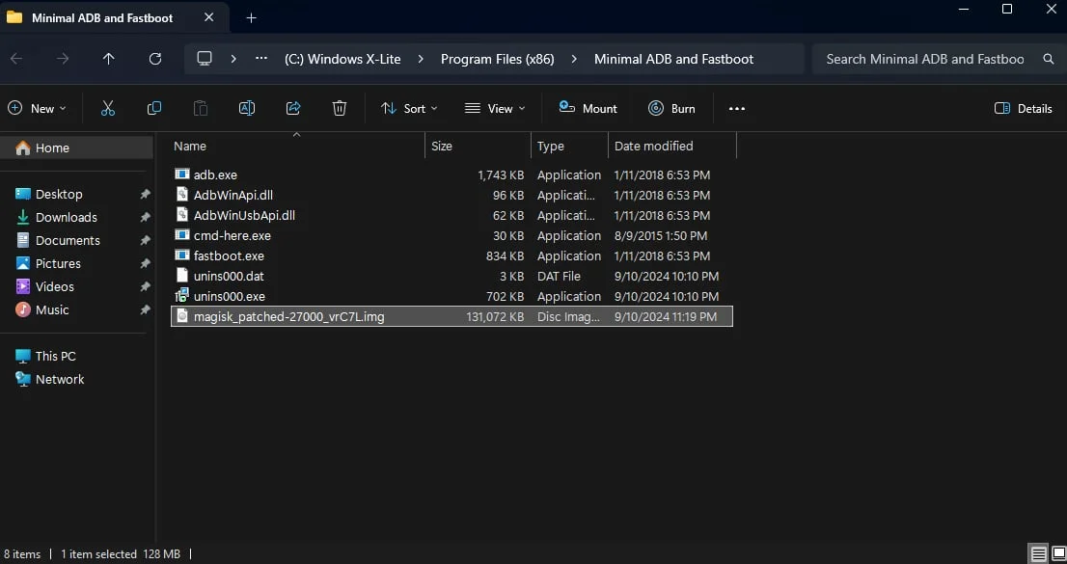
Task: Go back with the left arrow
Action: (x=16, y=59)
